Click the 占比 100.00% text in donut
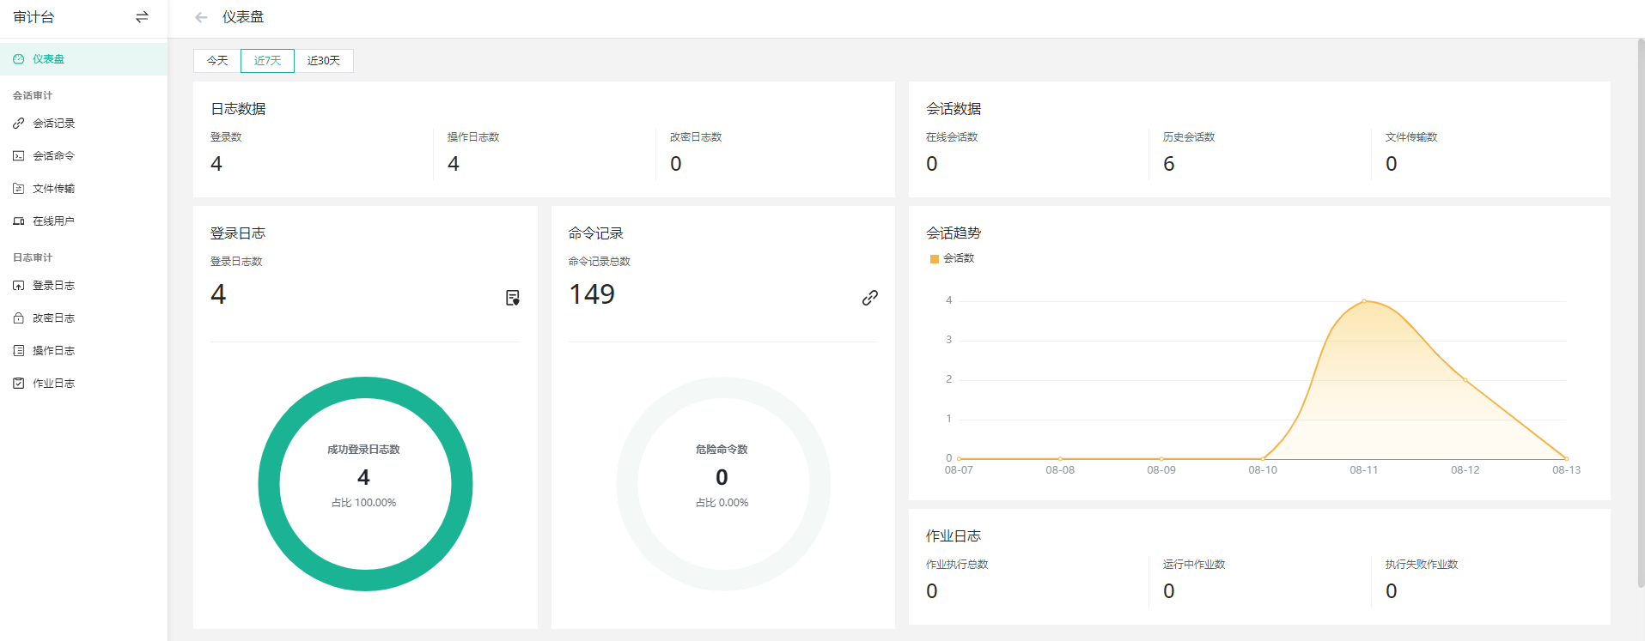Screen dimensions: 1645x641 coord(364,503)
